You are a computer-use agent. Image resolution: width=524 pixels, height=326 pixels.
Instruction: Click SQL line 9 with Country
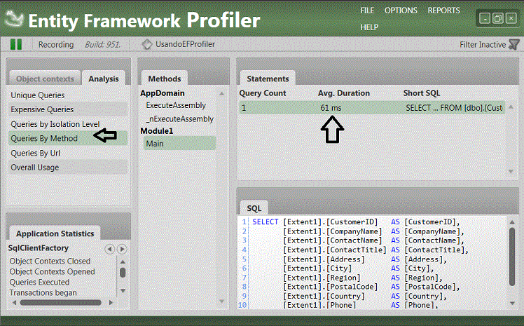click(x=365, y=297)
